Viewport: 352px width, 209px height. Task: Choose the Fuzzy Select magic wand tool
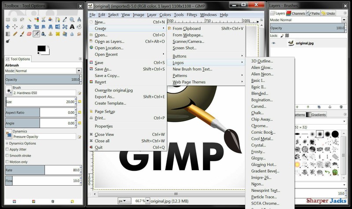[29, 19]
